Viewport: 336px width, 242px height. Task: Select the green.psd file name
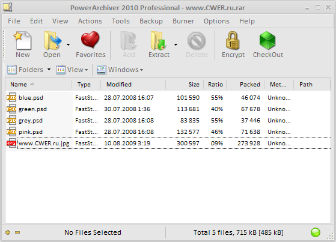click(32, 109)
